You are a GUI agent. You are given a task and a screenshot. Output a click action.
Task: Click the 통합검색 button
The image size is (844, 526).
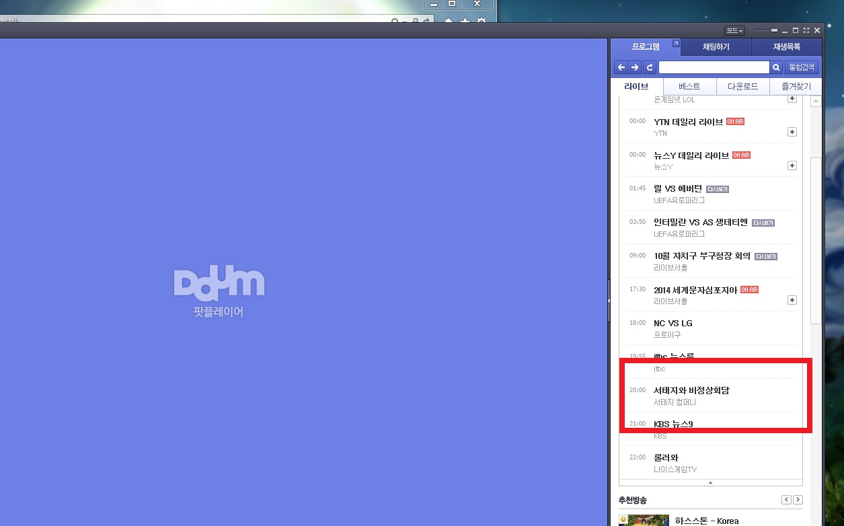[x=801, y=67]
